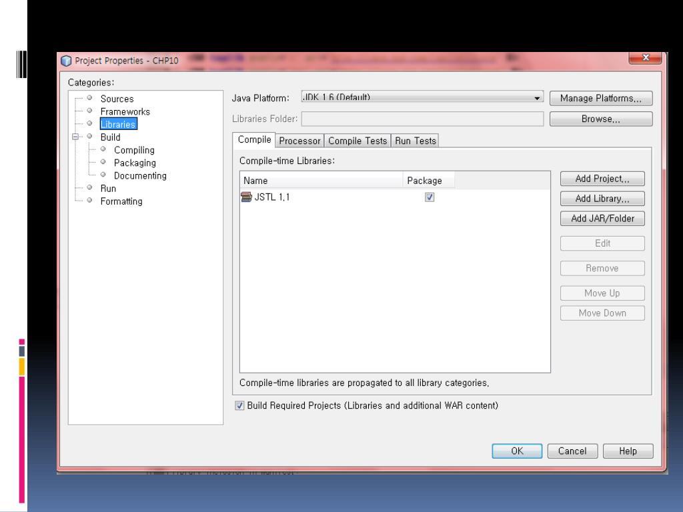Toggle the Build Required Projects checkbox
This screenshot has height=512, width=683.
click(239, 406)
